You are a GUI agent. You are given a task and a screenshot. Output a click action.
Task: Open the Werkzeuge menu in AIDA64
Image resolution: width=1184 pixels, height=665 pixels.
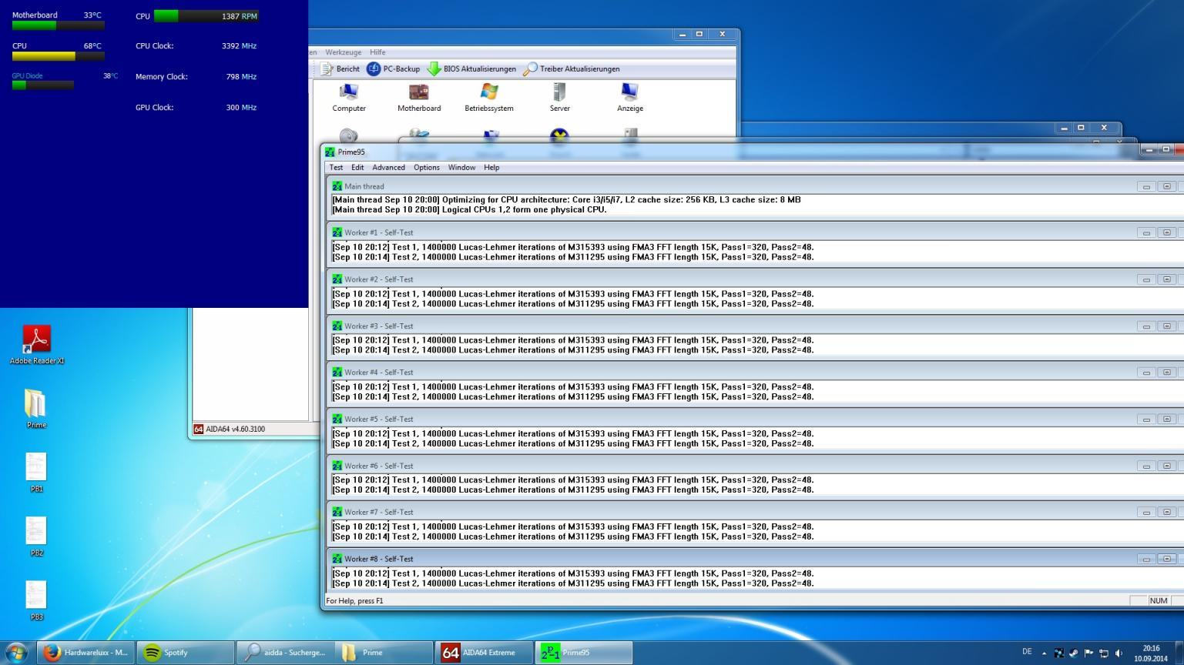[x=343, y=52]
